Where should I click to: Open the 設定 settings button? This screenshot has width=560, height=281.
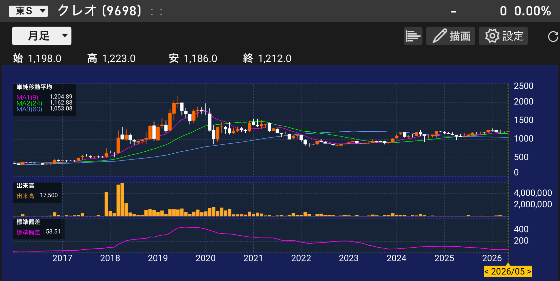pyautogui.click(x=503, y=36)
